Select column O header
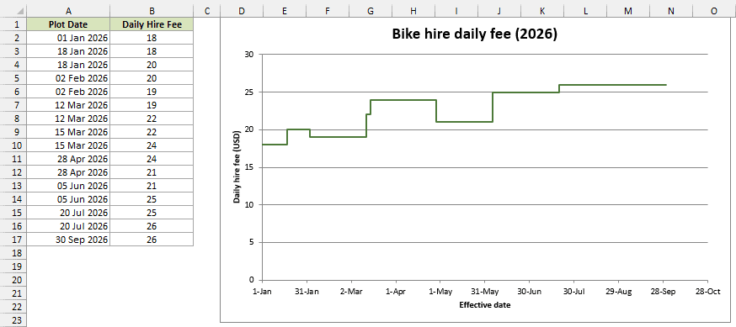 [714, 11]
